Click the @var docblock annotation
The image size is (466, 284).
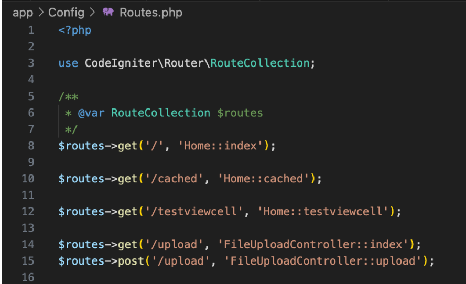click(x=91, y=113)
